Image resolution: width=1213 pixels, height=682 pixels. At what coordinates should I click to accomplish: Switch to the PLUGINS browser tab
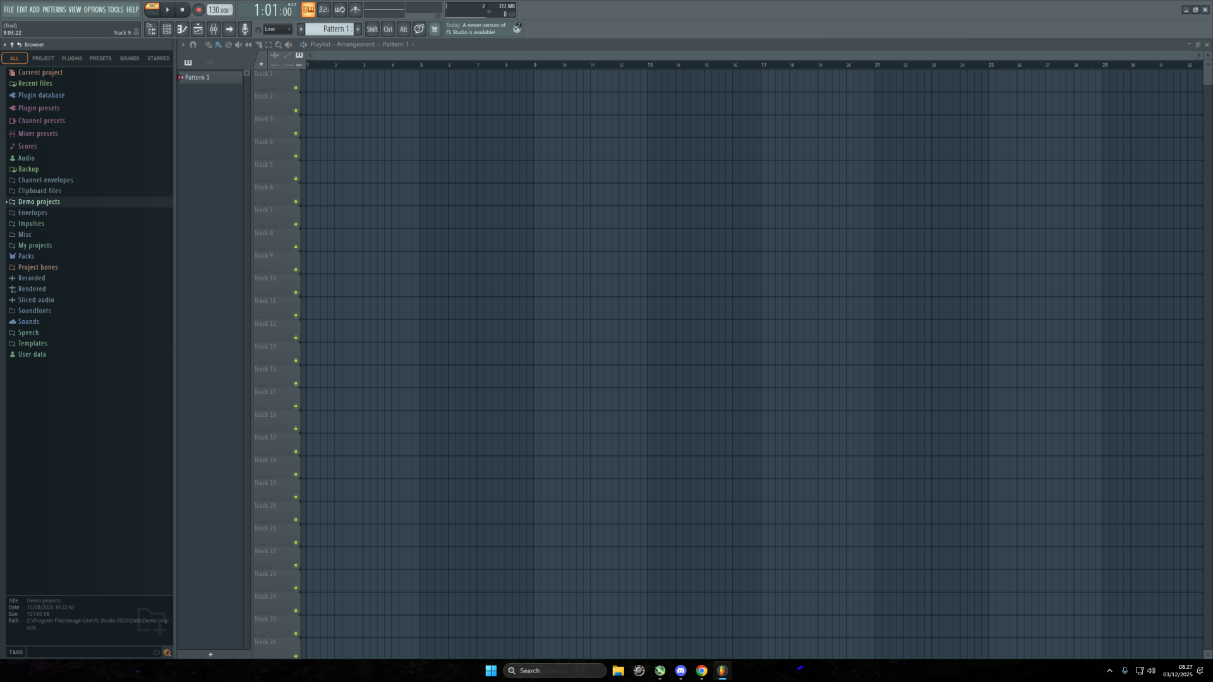point(71,58)
